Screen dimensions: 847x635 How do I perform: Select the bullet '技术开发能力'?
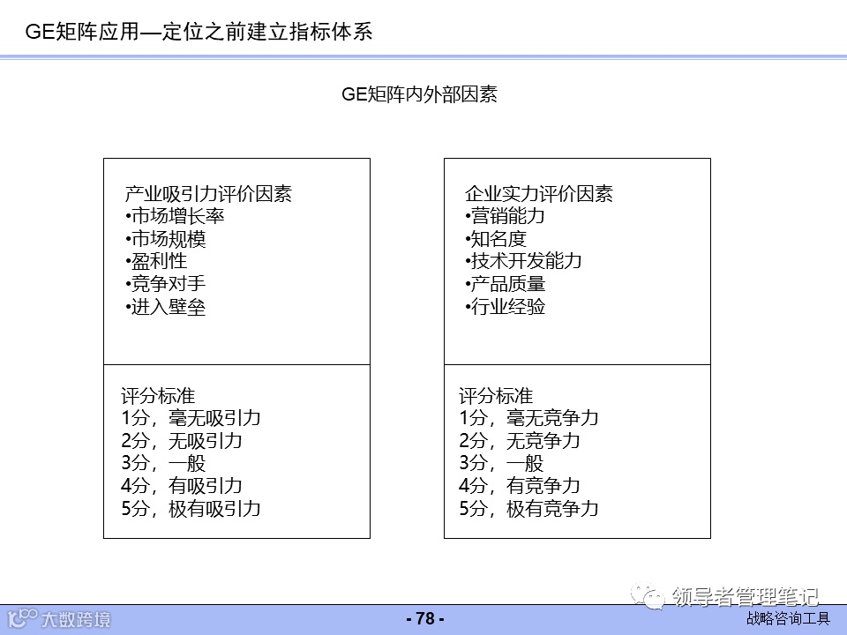point(523,261)
